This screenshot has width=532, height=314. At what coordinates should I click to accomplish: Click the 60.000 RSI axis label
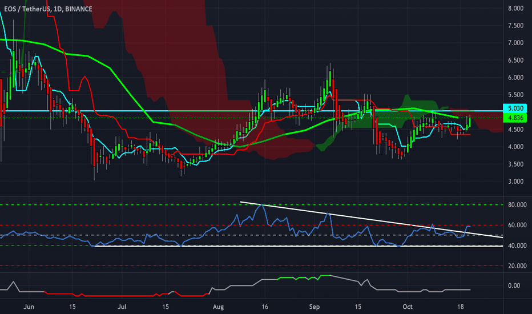pos(517,225)
